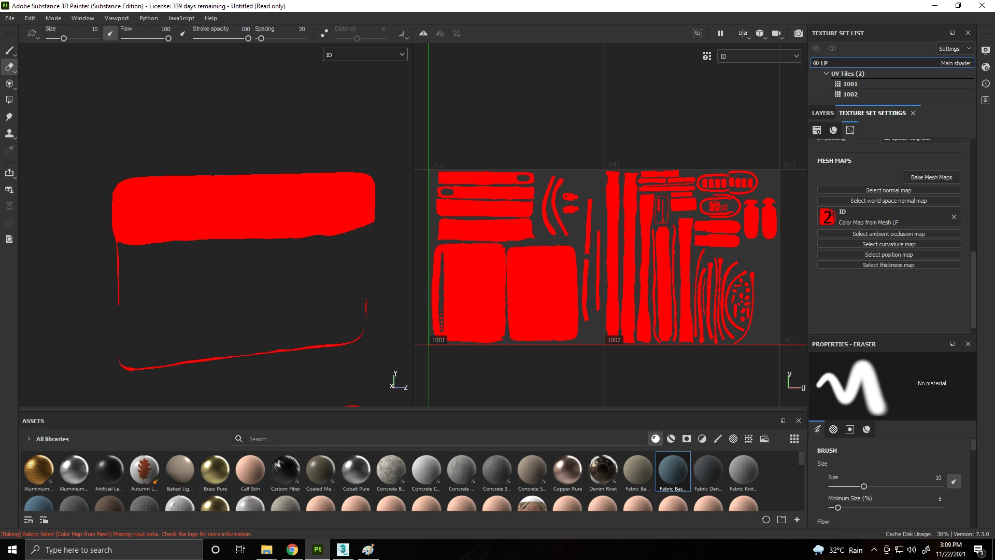Toggle lazy mouse icon next to Distance
Image resolution: width=995 pixels, height=560 pixels.
(x=324, y=33)
